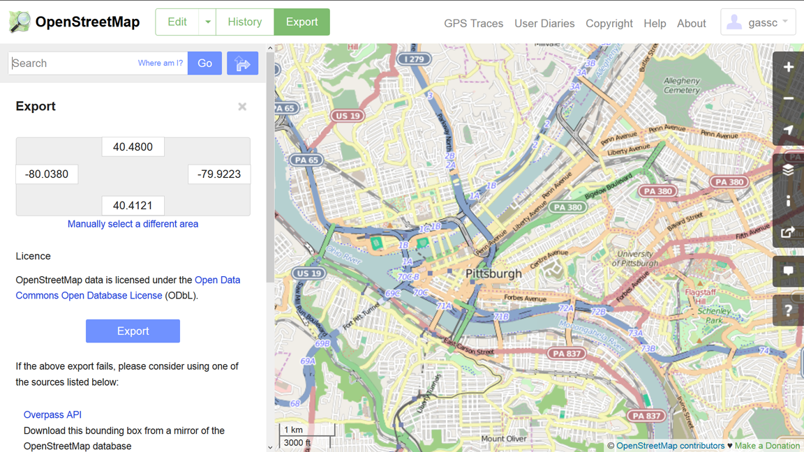Open the Edit dropdown arrow
Image resolution: width=804 pixels, height=452 pixels.
208,22
